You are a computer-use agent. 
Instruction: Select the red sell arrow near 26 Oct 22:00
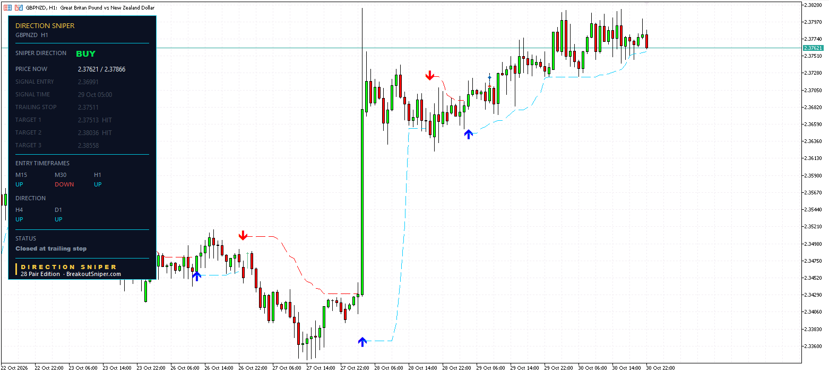[243, 235]
